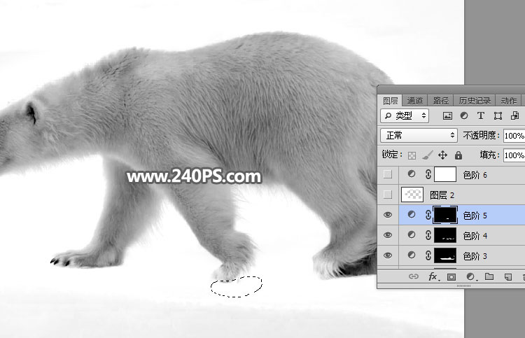Select the 色阶 4 layer name
The width and height of the screenshot is (525, 338).
click(475, 236)
